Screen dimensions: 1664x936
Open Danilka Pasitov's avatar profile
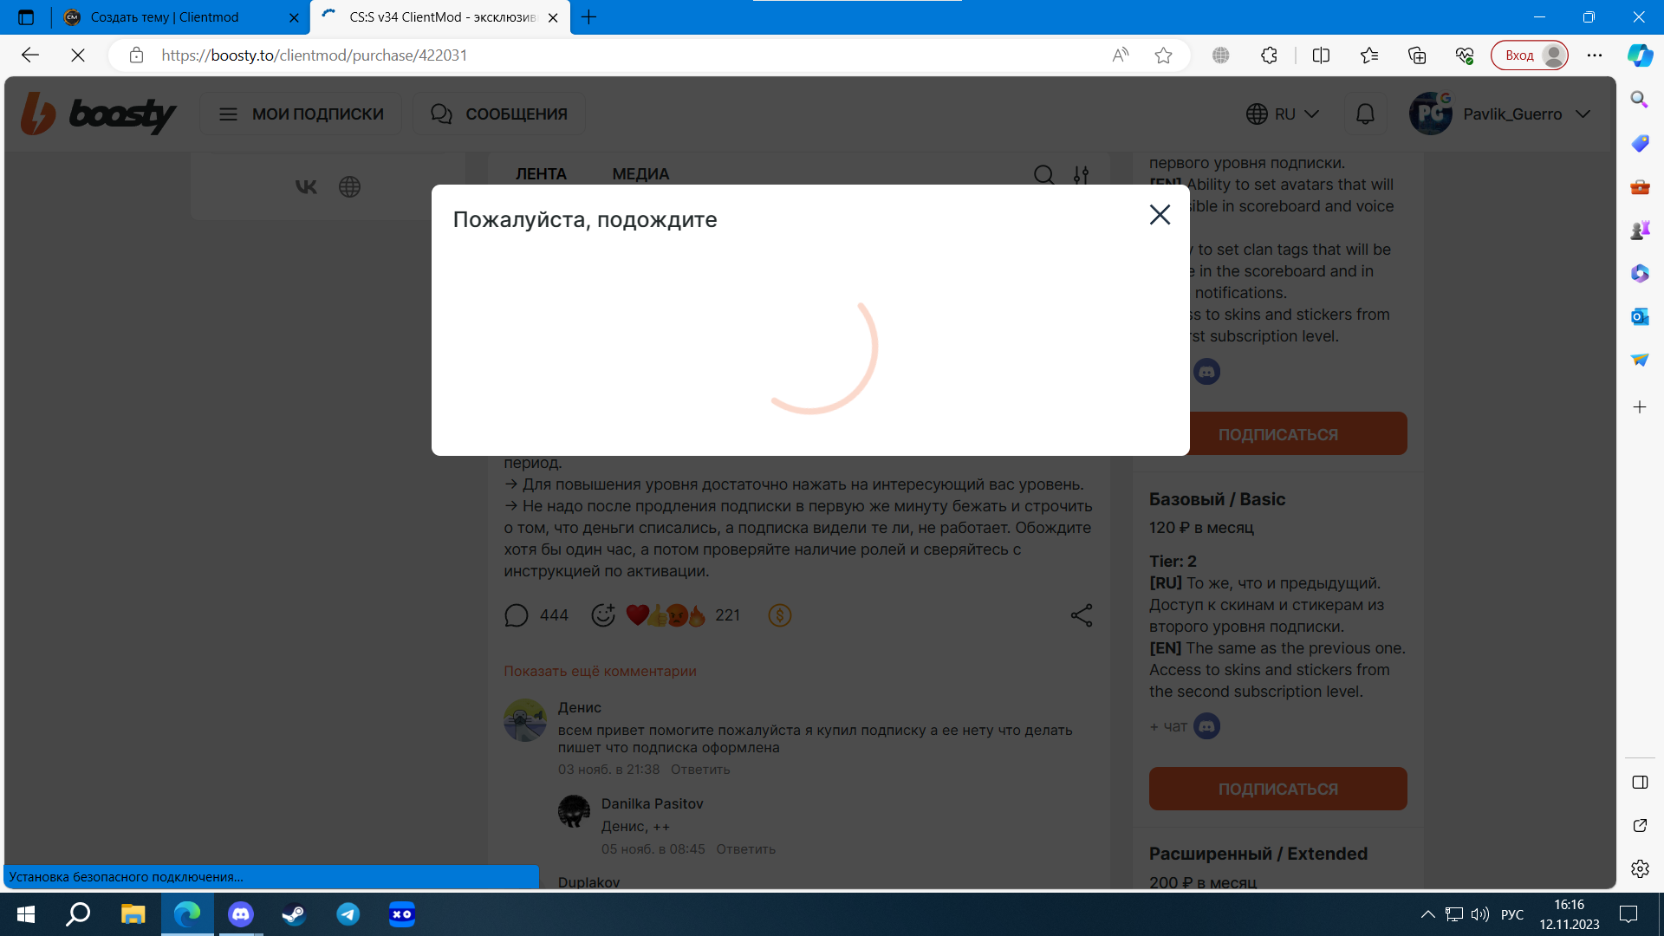(574, 812)
